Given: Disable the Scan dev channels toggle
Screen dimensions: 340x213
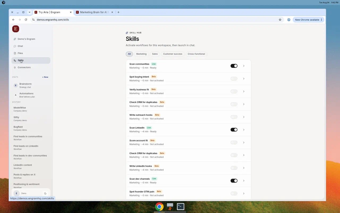Looking at the screenshot, I should tap(234, 181).
